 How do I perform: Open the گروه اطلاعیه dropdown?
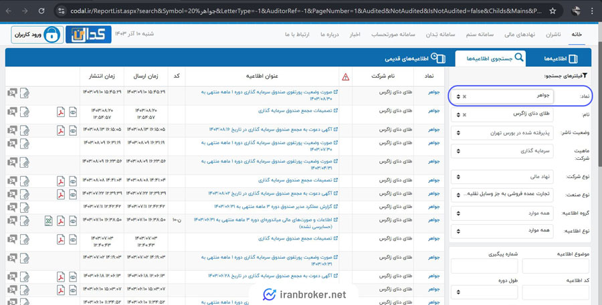(502, 213)
